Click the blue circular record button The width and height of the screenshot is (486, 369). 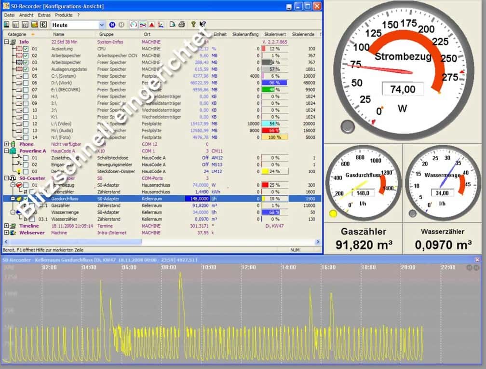coord(112,25)
